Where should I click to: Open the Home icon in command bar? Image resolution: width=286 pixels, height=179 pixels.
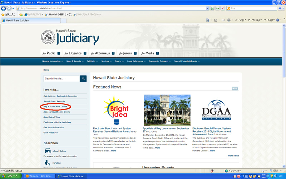pyautogui.click(x=208, y=20)
